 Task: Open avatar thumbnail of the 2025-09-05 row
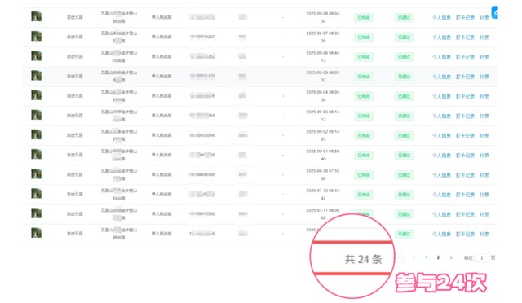[36, 76]
